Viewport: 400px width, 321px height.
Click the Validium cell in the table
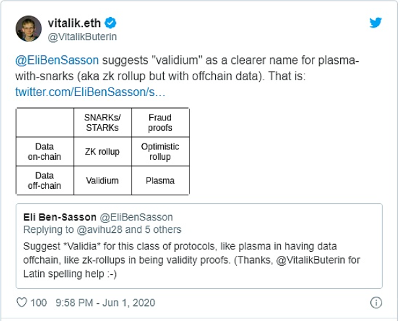(x=103, y=180)
